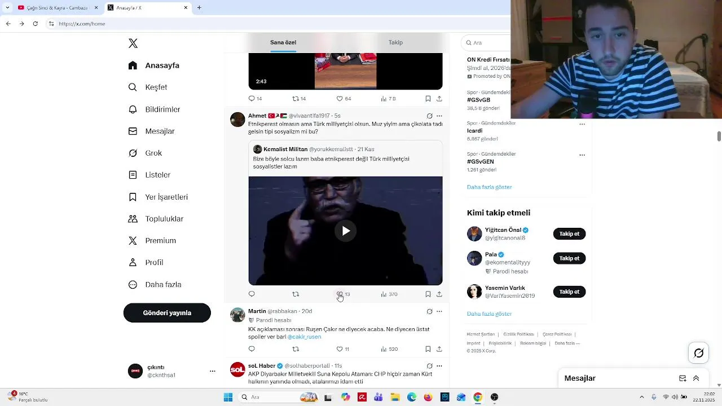Open Grok from the sidebar
The image size is (722, 406).
[x=145, y=153]
